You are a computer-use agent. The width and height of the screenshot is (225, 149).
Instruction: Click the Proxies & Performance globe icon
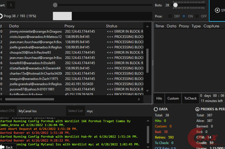(197, 109)
